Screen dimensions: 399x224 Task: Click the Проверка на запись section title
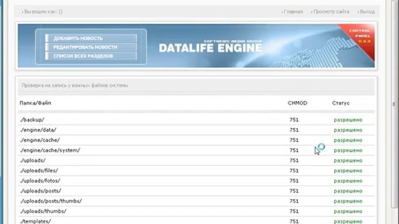point(75,86)
